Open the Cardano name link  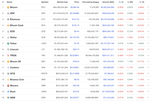[x=14, y=68]
